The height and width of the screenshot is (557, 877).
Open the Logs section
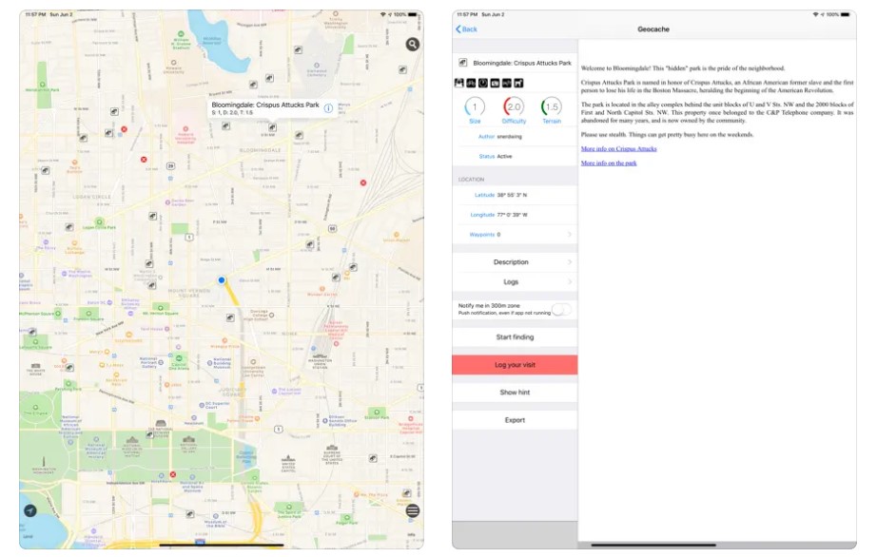tap(514, 281)
